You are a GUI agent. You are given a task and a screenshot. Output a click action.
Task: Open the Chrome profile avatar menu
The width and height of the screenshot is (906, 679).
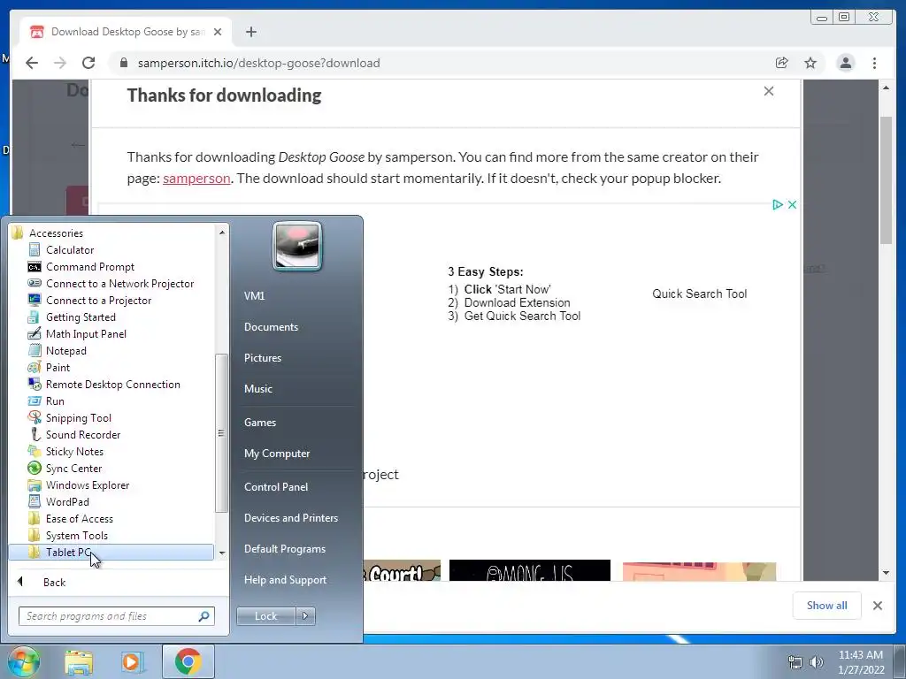click(845, 63)
